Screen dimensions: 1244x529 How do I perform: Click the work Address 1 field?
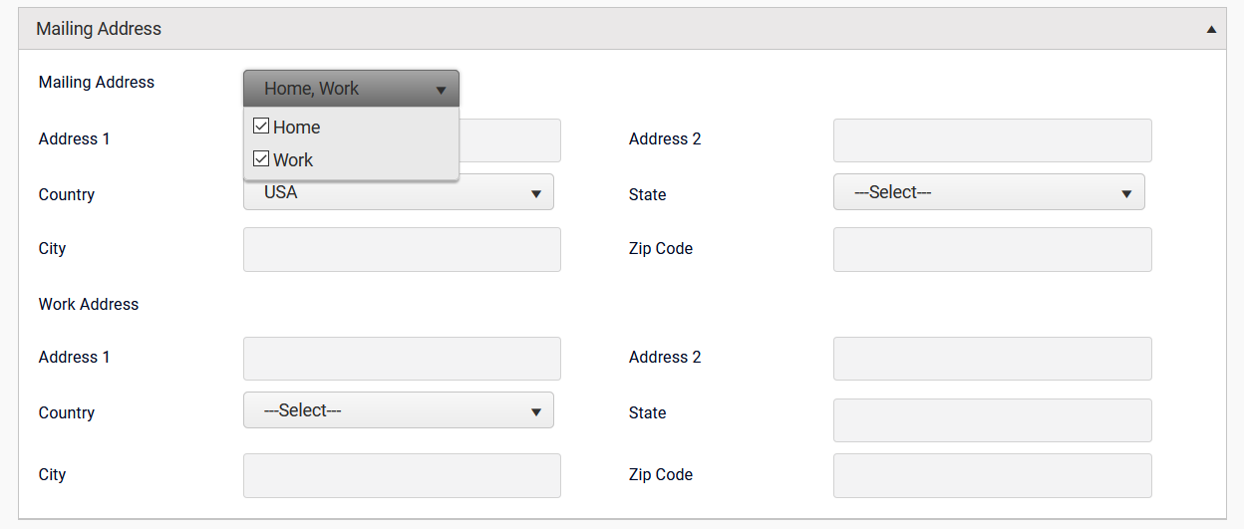pos(402,359)
